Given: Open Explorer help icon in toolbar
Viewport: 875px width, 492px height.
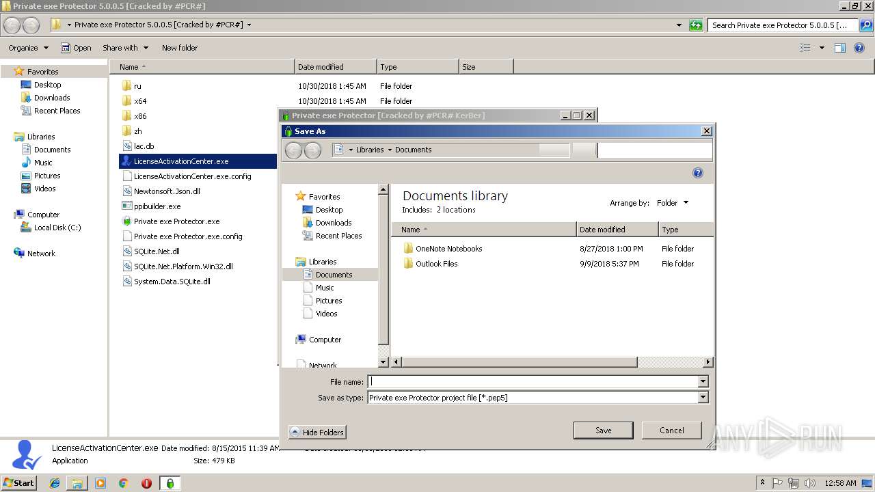Looking at the screenshot, I should pos(861,48).
